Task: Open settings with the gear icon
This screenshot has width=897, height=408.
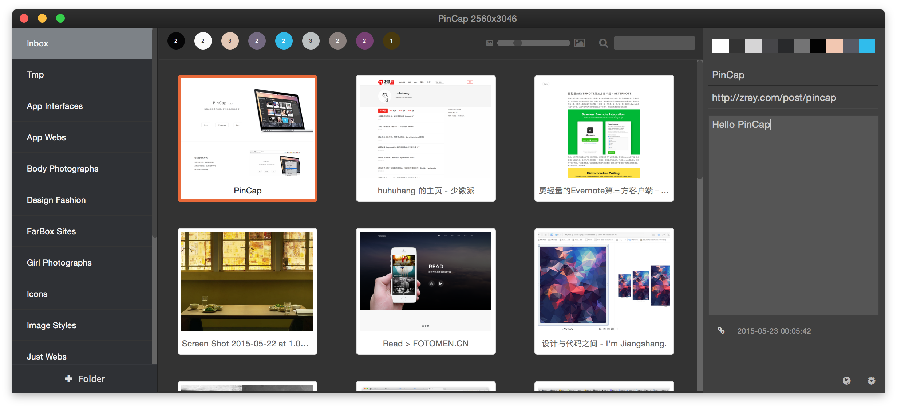Action: pos(871,381)
